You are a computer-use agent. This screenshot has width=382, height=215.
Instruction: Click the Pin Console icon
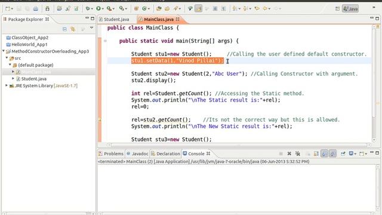(x=343, y=153)
